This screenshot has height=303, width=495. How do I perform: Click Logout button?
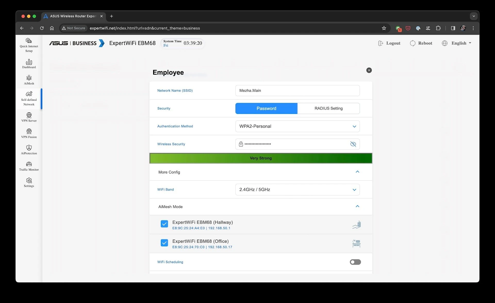pos(389,43)
